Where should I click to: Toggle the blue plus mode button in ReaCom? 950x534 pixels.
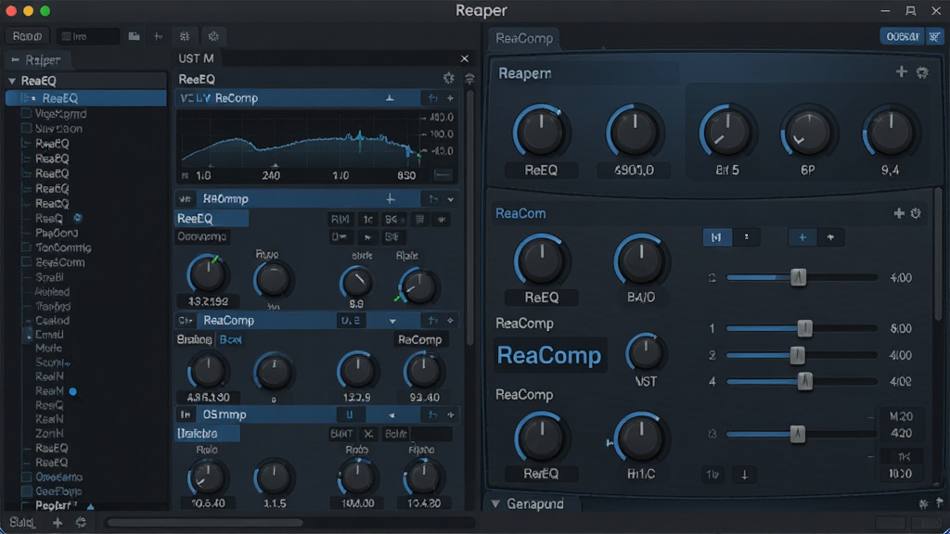pos(802,237)
